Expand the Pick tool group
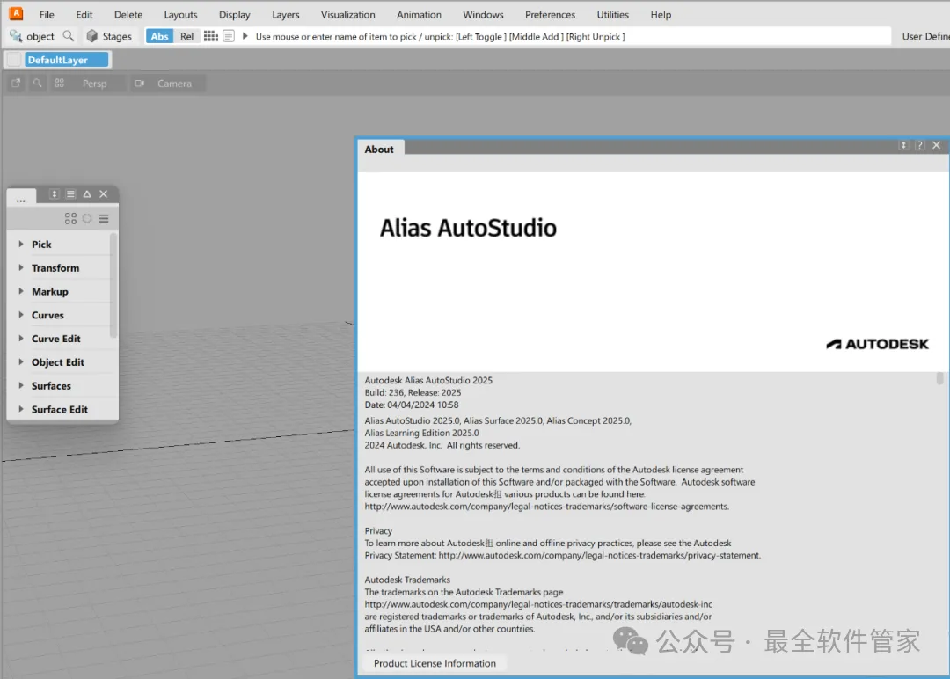950x679 pixels. [x=20, y=245]
